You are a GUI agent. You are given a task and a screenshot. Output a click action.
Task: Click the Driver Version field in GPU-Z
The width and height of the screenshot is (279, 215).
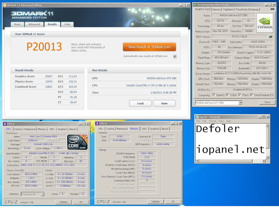pos(242,73)
